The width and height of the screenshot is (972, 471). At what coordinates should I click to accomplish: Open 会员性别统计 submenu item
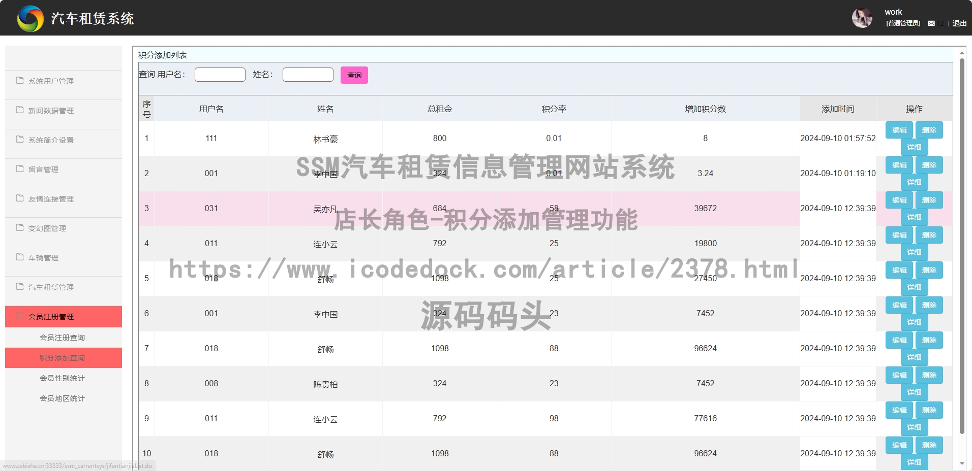64,378
